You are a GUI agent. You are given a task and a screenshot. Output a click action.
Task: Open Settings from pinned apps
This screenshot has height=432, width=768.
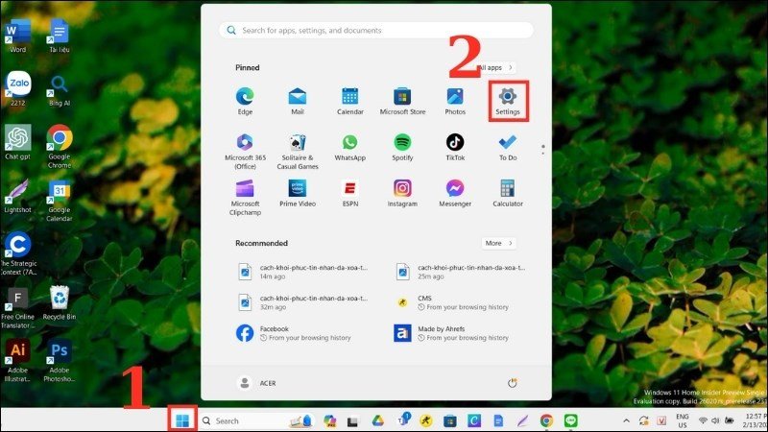pos(508,98)
